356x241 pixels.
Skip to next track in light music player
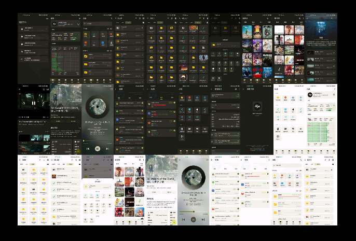[x=203, y=219]
